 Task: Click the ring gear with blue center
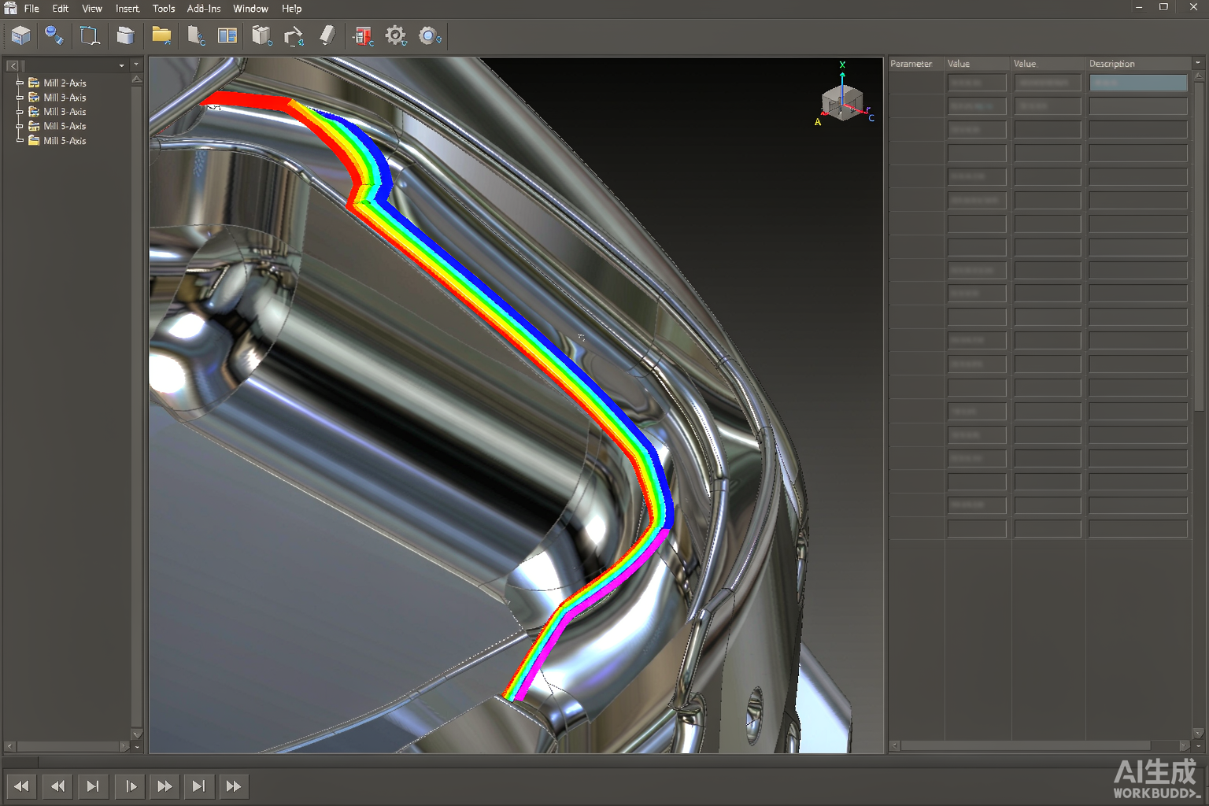tap(430, 36)
